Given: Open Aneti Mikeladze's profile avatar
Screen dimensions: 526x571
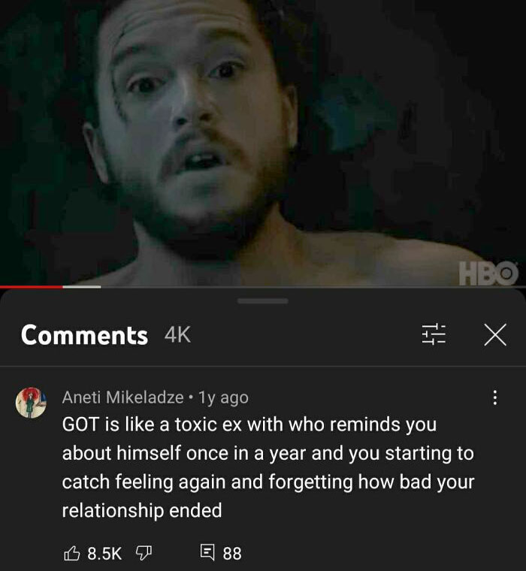Looking at the screenshot, I should click(x=31, y=403).
